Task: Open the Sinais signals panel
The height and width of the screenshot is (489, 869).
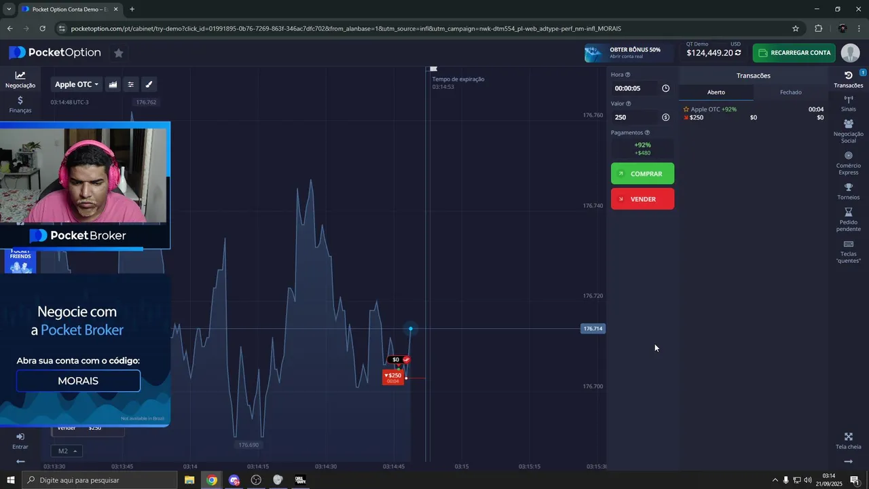Action: point(849,104)
